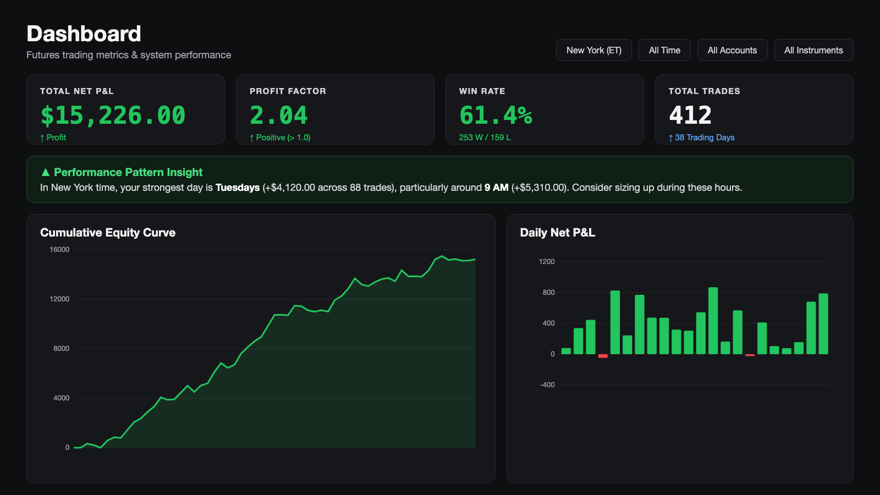Click the WIN RATE card label
Viewport: 880px width, 495px height.
click(482, 91)
